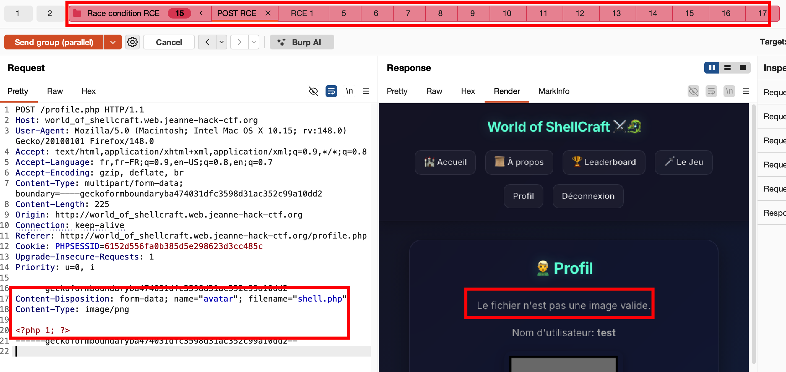This screenshot has width=786, height=372.
Task: Click Send group (parallel) button
Action: point(54,42)
